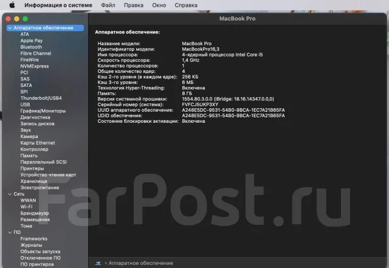Screen dimensions: 389x268
Task: Open the Файл menu
Action: coord(108,5)
